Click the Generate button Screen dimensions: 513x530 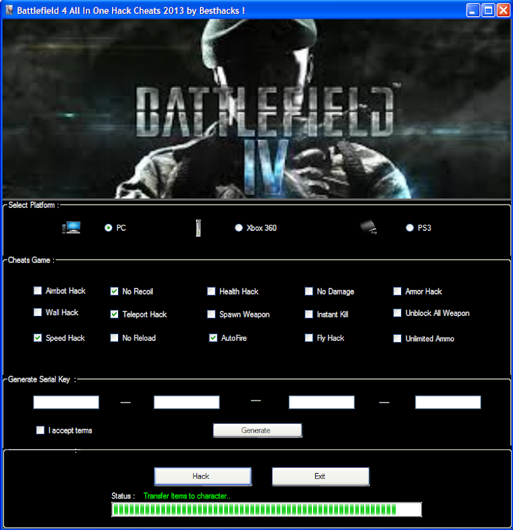click(258, 430)
